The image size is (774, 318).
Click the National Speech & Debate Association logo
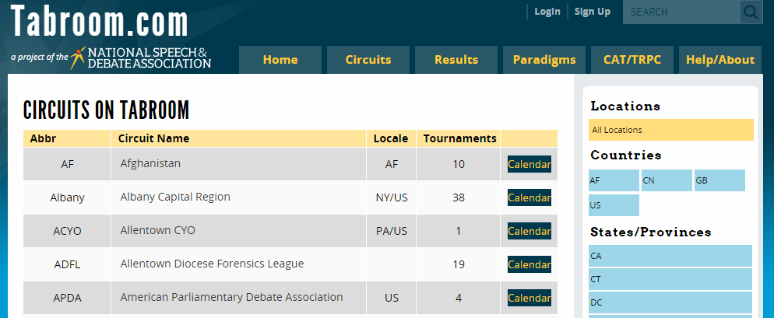[x=140, y=58]
